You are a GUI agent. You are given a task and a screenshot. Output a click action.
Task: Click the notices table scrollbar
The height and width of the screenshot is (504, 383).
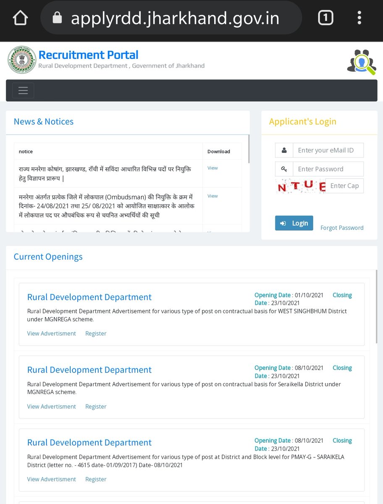click(x=249, y=149)
